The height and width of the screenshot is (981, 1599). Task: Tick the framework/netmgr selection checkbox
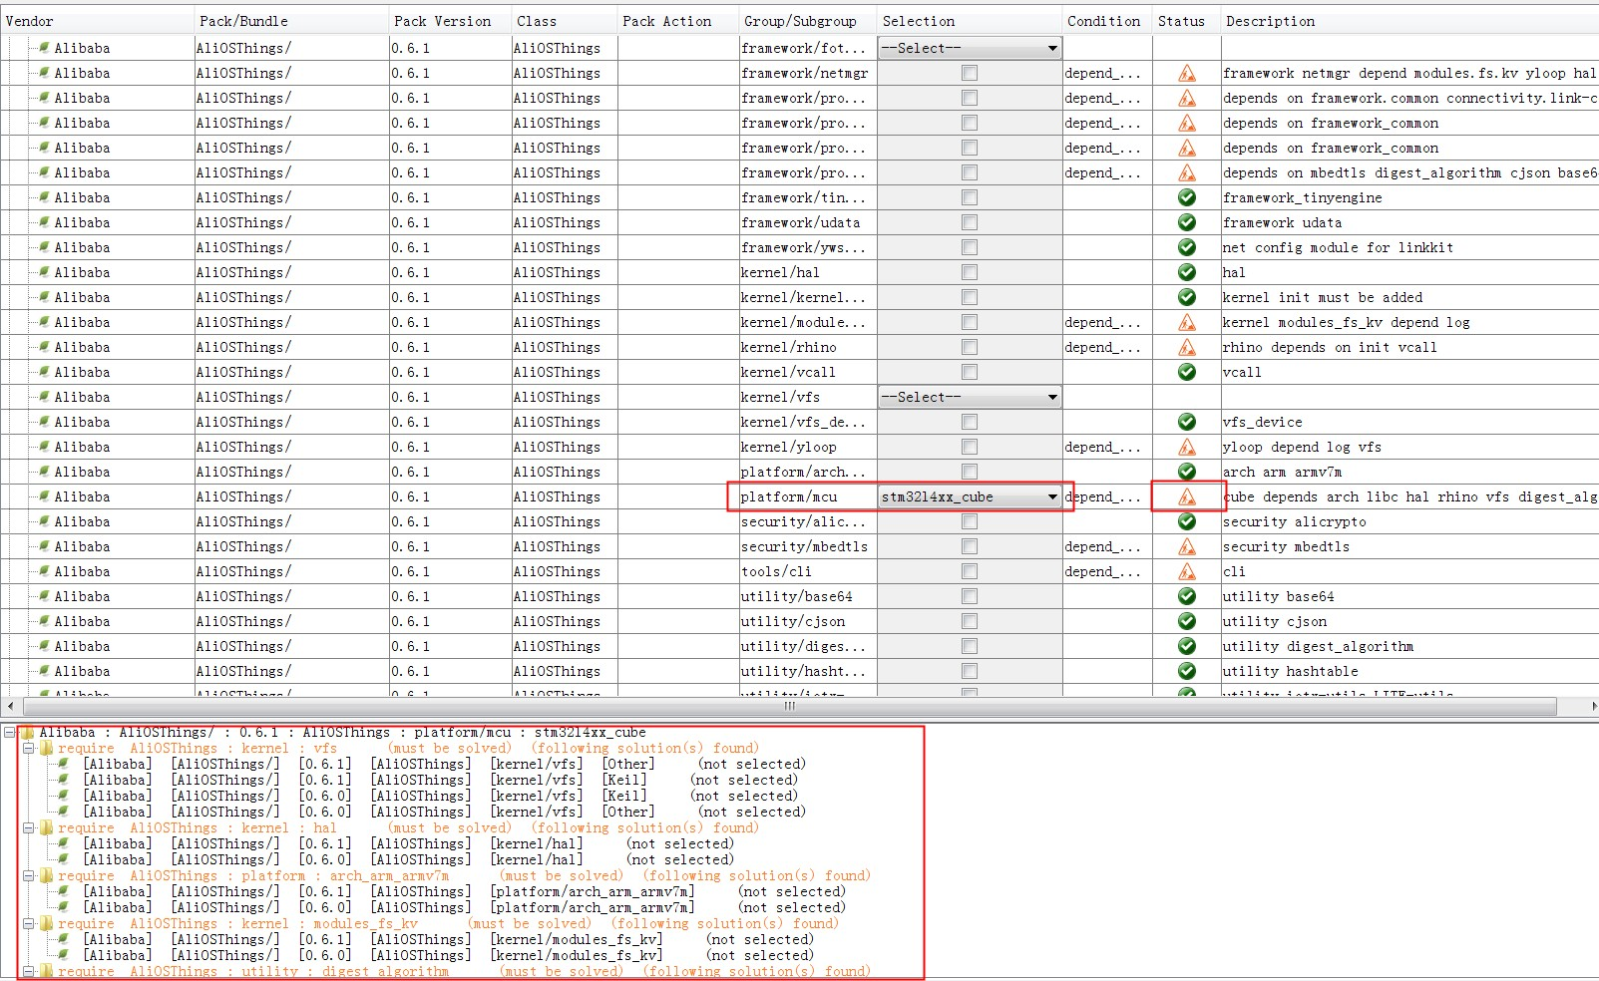point(970,73)
